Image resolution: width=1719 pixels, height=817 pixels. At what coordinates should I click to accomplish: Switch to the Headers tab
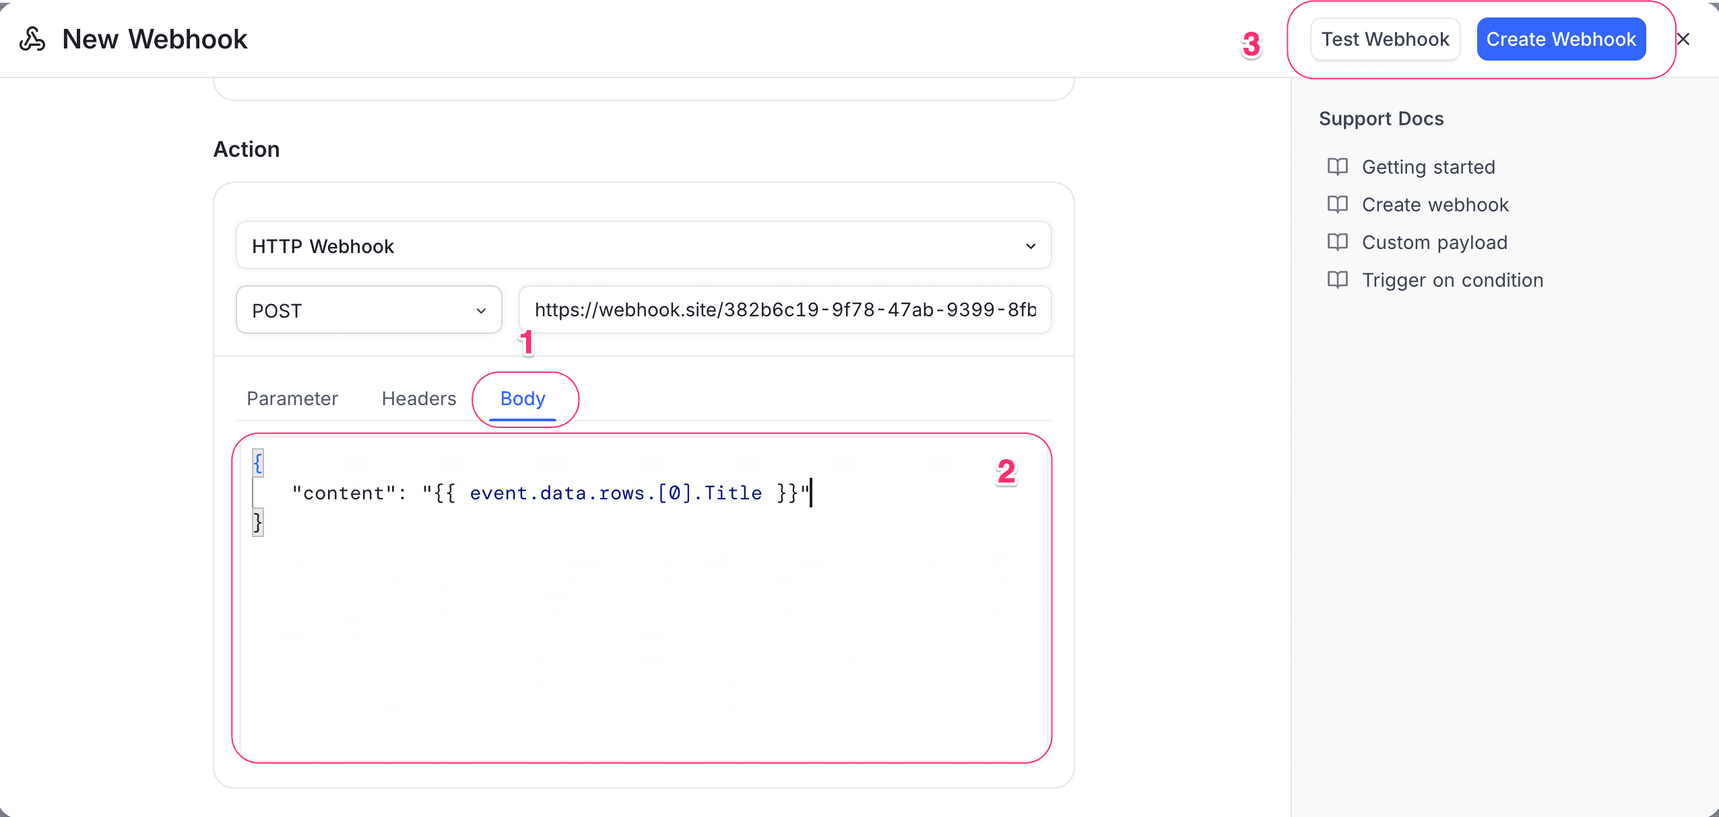pyautogui.click(x=418, y=398)
